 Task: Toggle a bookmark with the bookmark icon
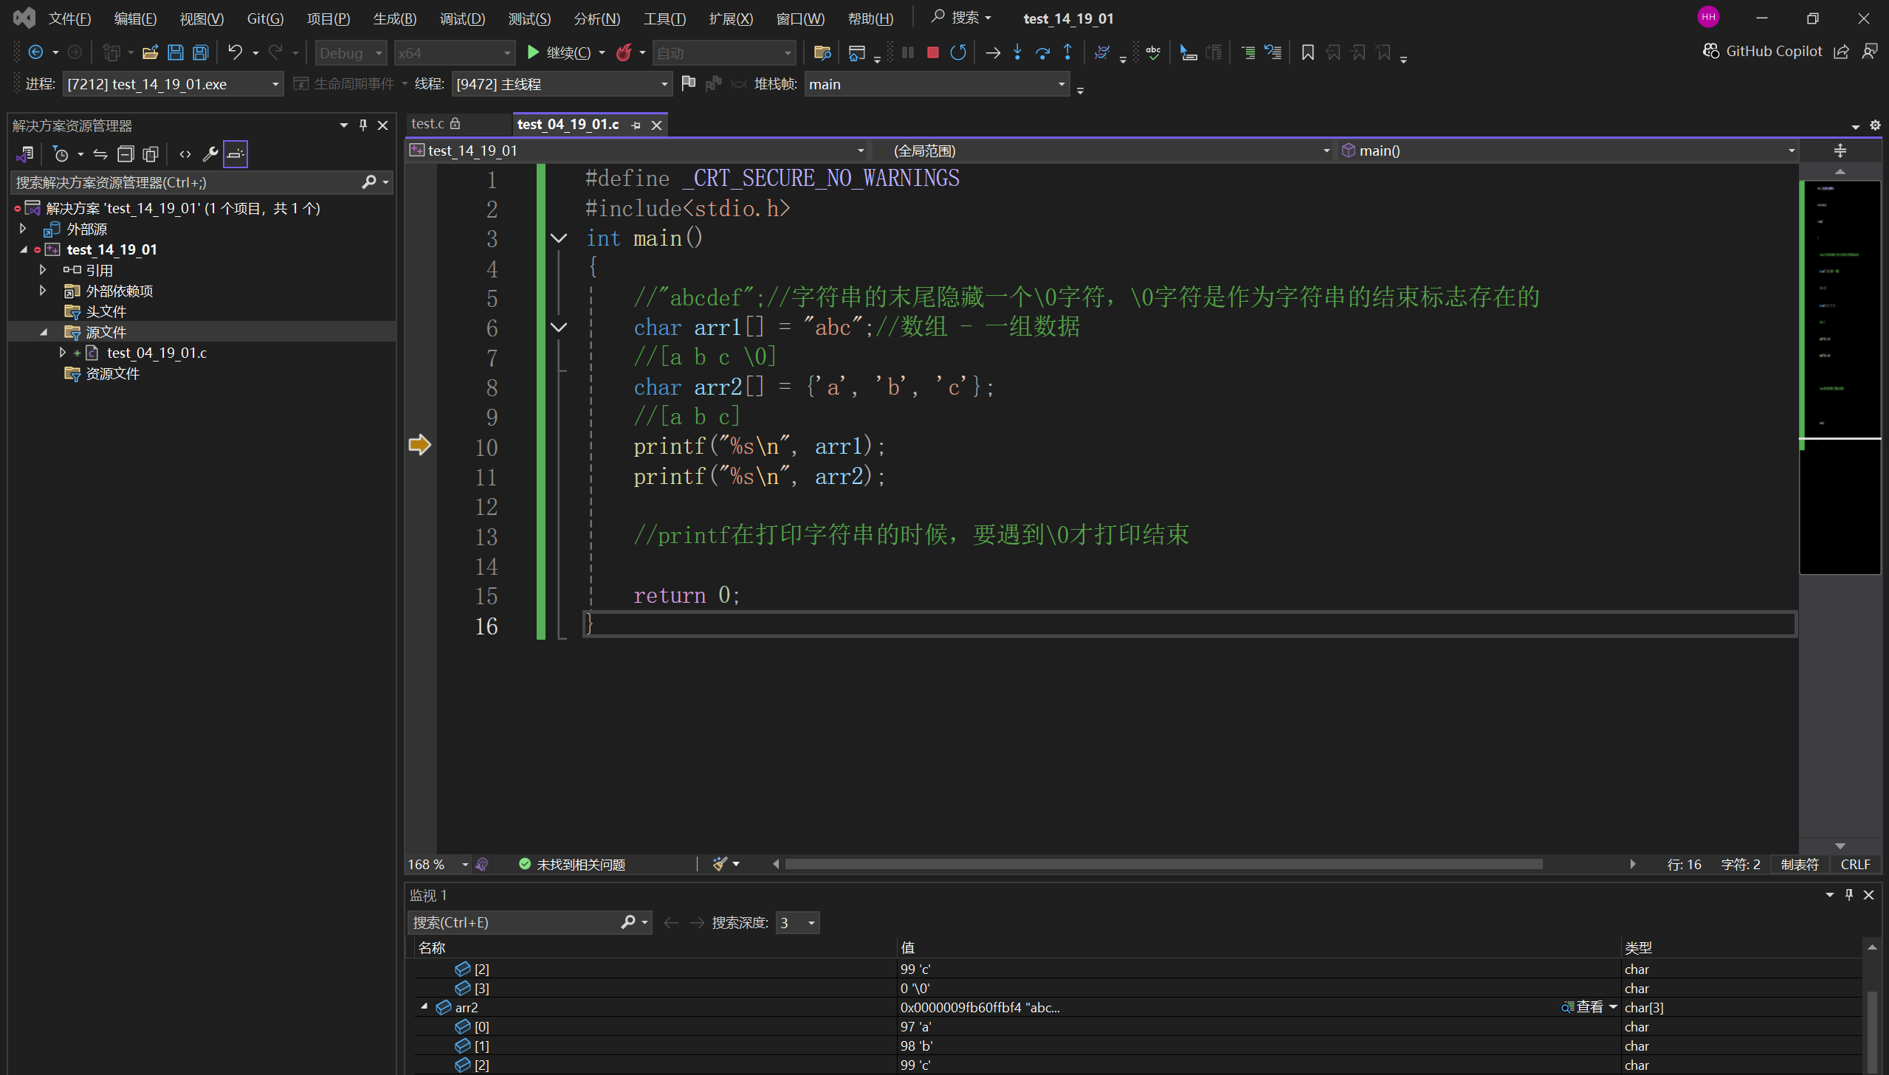click(x=1308, y=52)
